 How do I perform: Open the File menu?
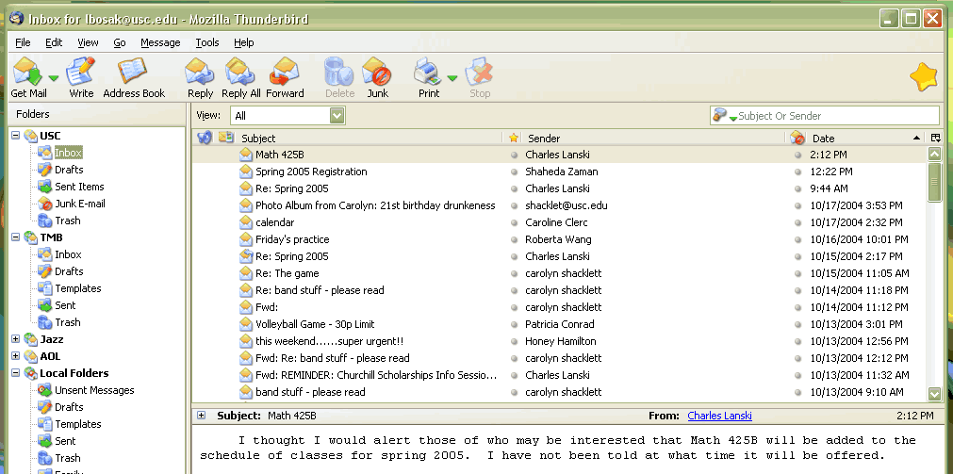pos(23,42)
